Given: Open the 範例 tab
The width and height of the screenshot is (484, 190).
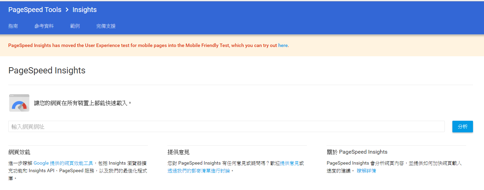Looking at the screenshot, I should [x=75, y=26].
